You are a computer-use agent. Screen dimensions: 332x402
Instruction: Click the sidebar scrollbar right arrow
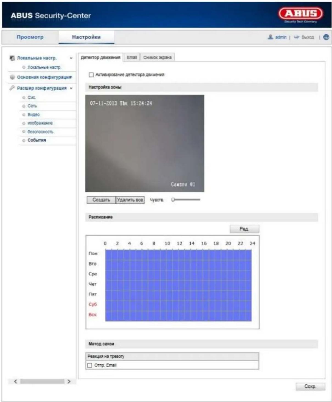69,381
